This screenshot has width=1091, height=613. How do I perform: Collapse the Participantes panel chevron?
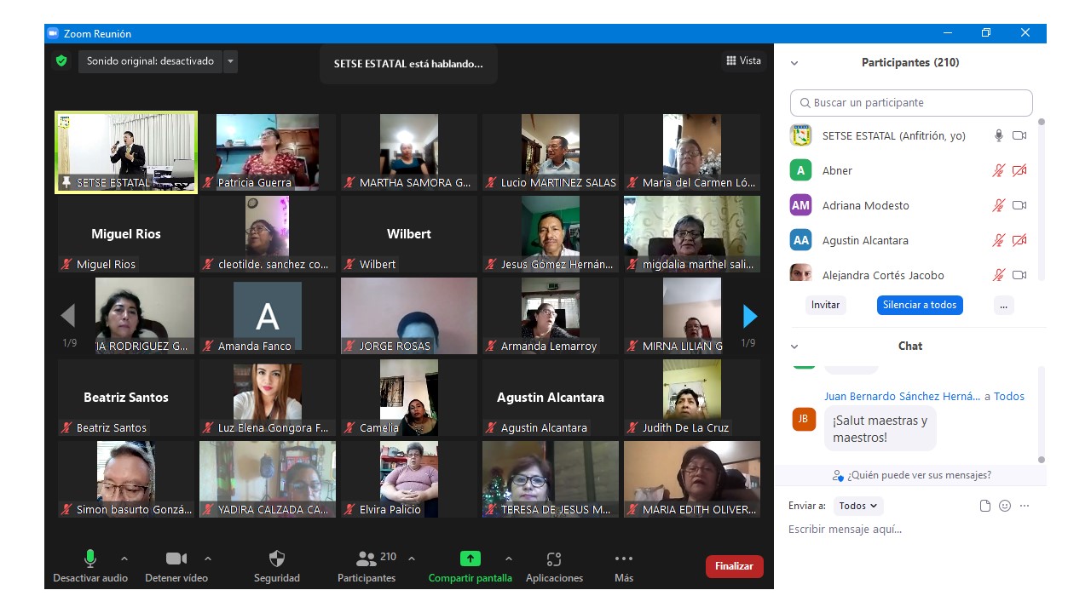click(x=794, y=63)
